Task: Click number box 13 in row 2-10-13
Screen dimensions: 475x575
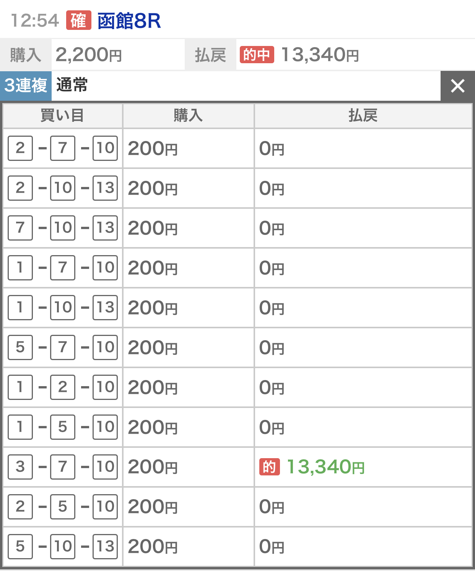Action: pos(105,188)
